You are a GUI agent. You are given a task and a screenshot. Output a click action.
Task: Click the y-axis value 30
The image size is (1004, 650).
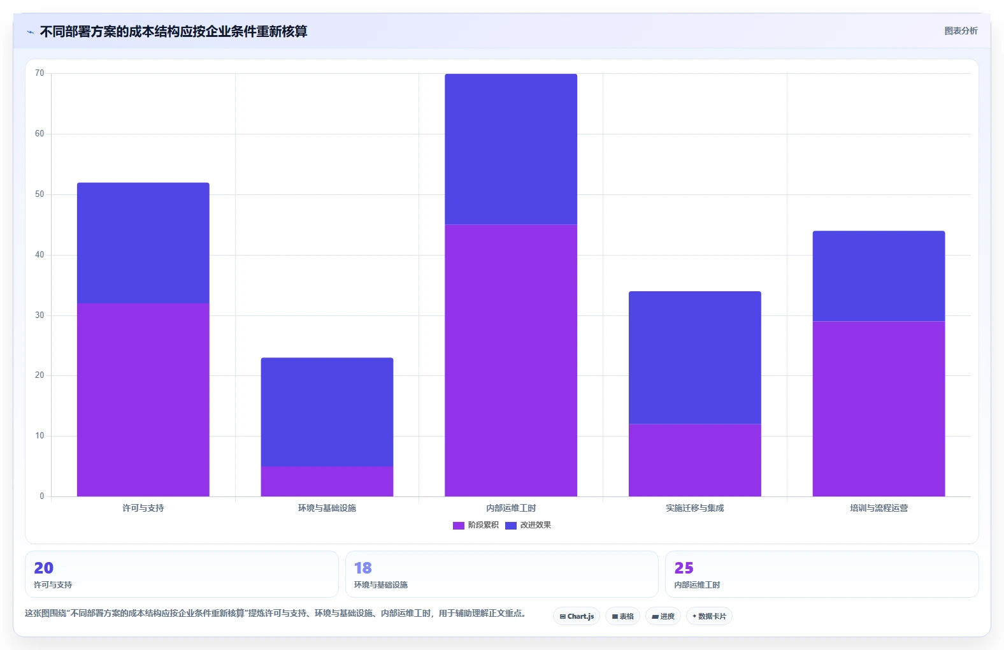tap(39, 315)
